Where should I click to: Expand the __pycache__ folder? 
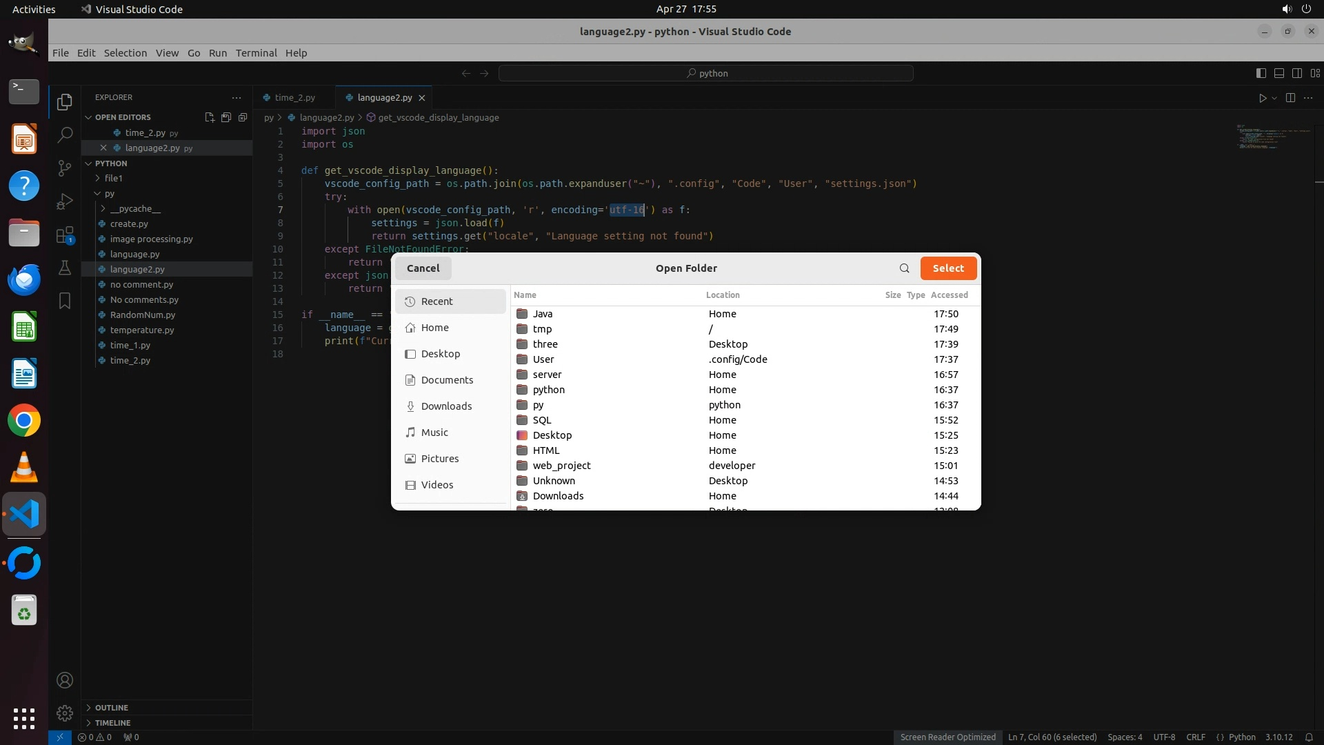click(x=134, y=208)
